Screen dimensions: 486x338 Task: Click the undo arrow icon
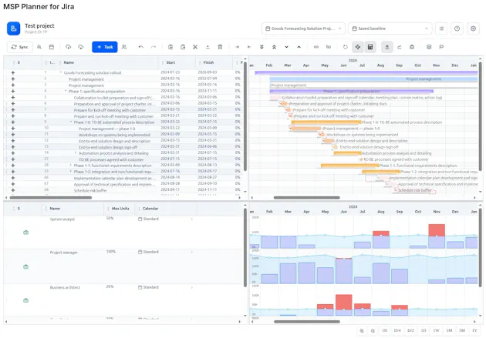(x=141, y=47)
